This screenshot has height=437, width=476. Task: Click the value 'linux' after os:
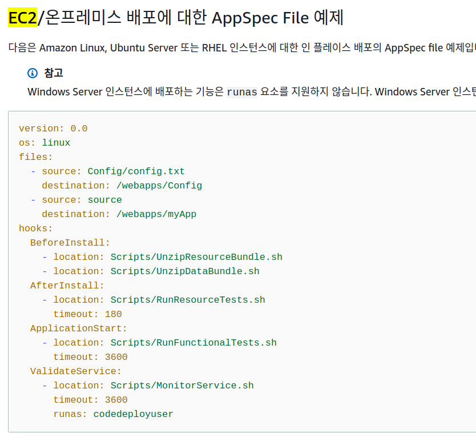(x=56, y=143)
